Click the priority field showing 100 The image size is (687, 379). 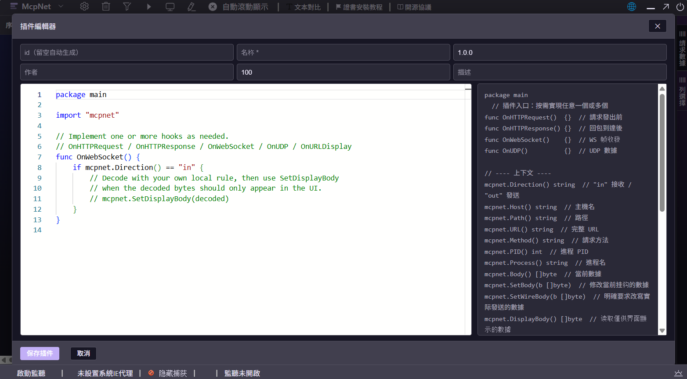343,72
